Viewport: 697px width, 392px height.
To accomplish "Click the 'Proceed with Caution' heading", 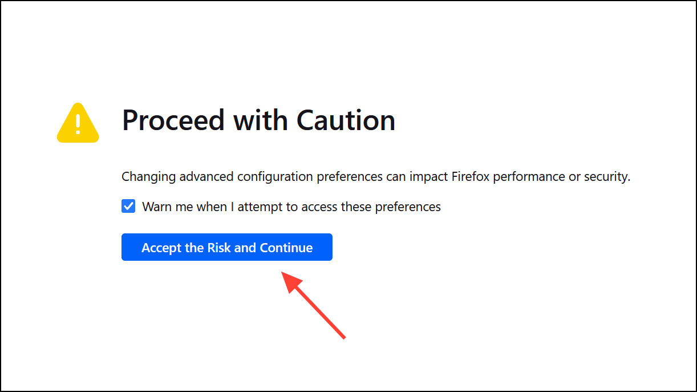I will tap(258, 120).
